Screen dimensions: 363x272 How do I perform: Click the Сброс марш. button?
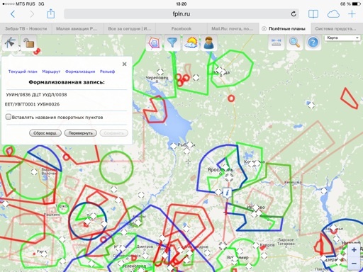point(45,133)
